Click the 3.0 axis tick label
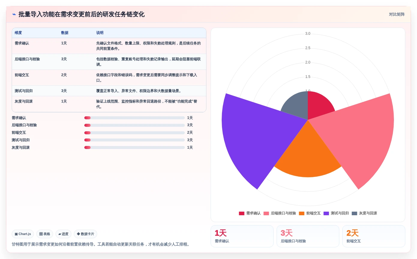This screenshot has height=259, width=417. 308,34
